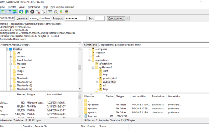Disconnect from the current server
Image resolution: width=209 pixels, height=130 pixels.
[x=38, y=12]
